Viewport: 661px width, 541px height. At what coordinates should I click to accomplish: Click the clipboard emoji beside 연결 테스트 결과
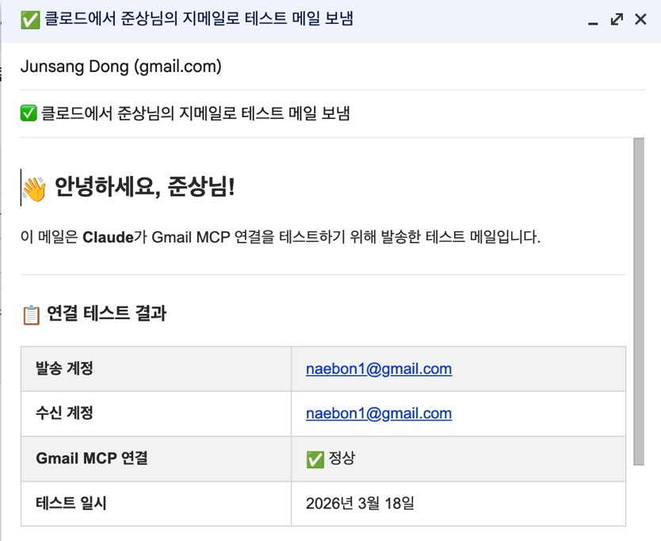click(x=31, y=314)
